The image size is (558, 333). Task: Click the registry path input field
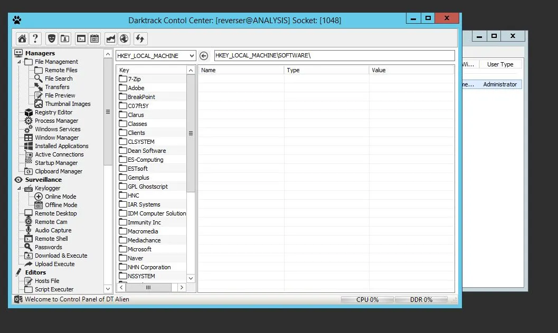(x=334, y=55)
